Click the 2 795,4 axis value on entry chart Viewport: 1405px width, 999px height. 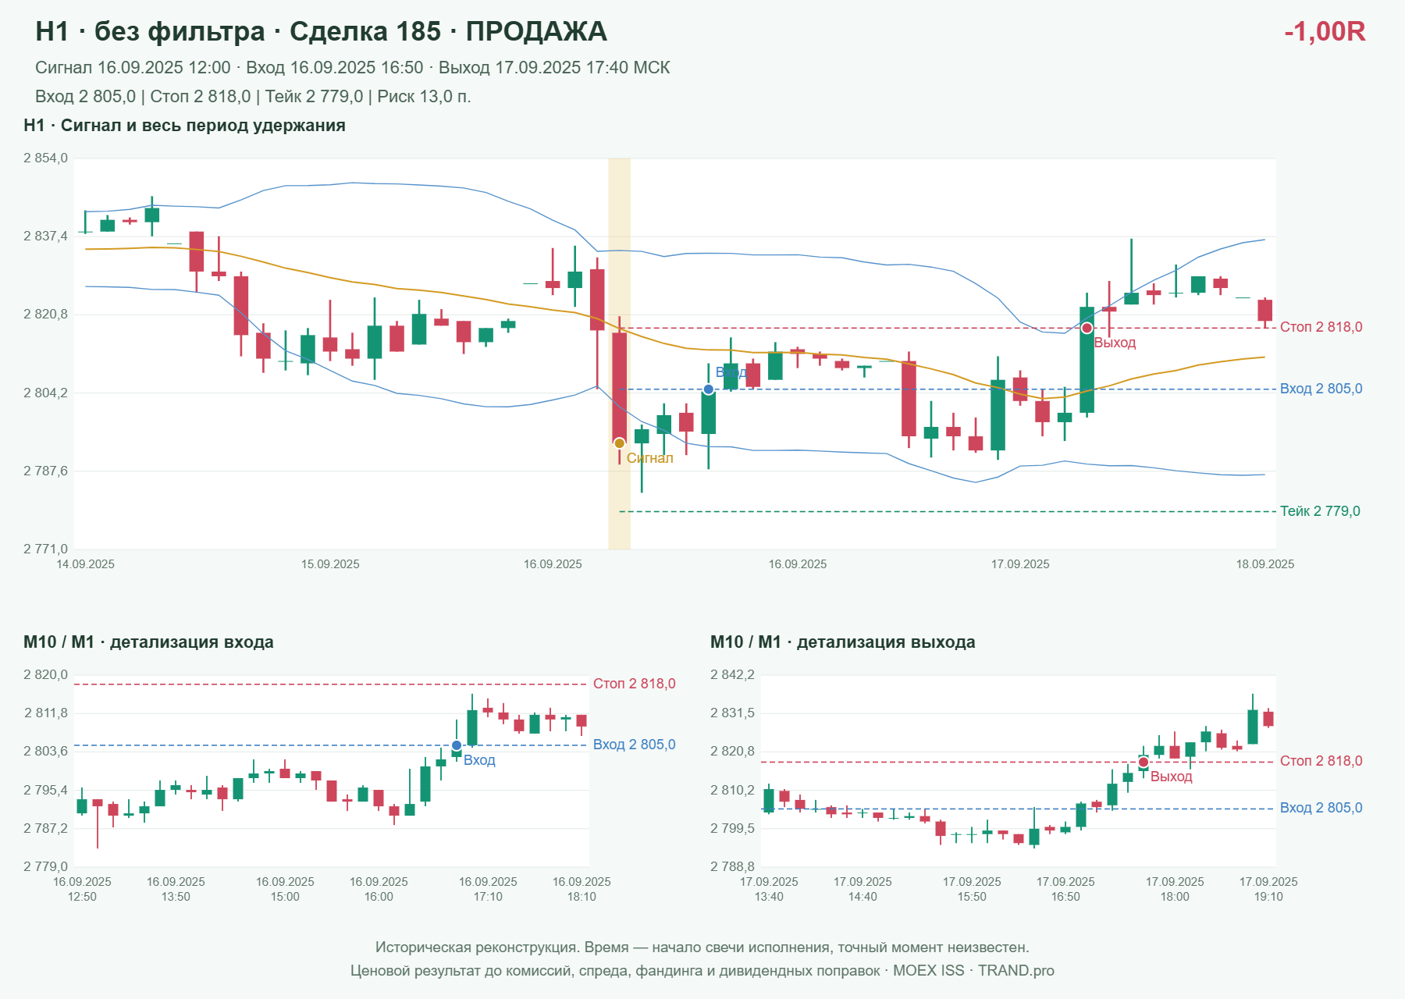(45, 791)
